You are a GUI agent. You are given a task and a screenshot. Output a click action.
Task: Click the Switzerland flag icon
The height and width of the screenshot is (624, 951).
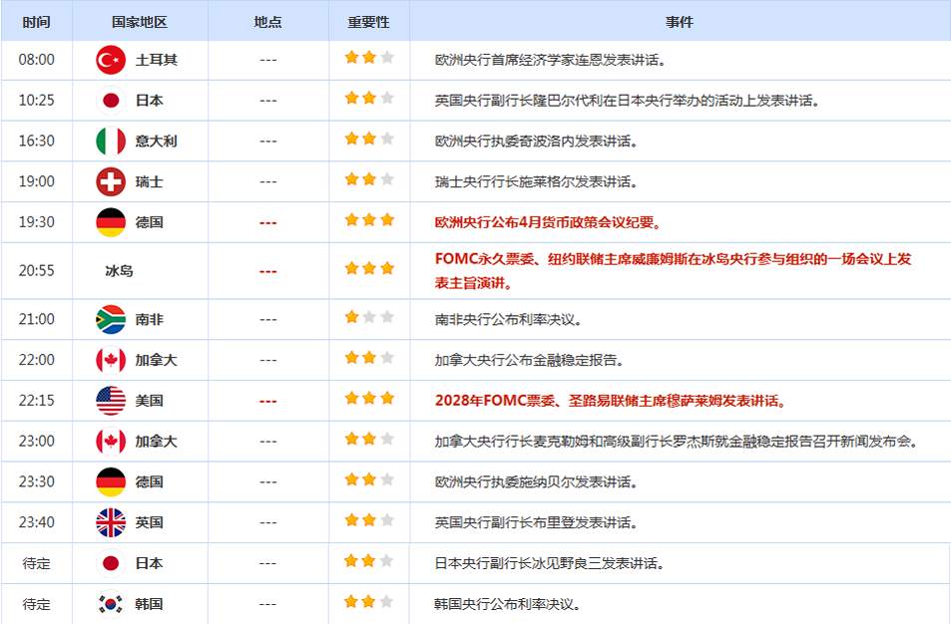(111, 181)
